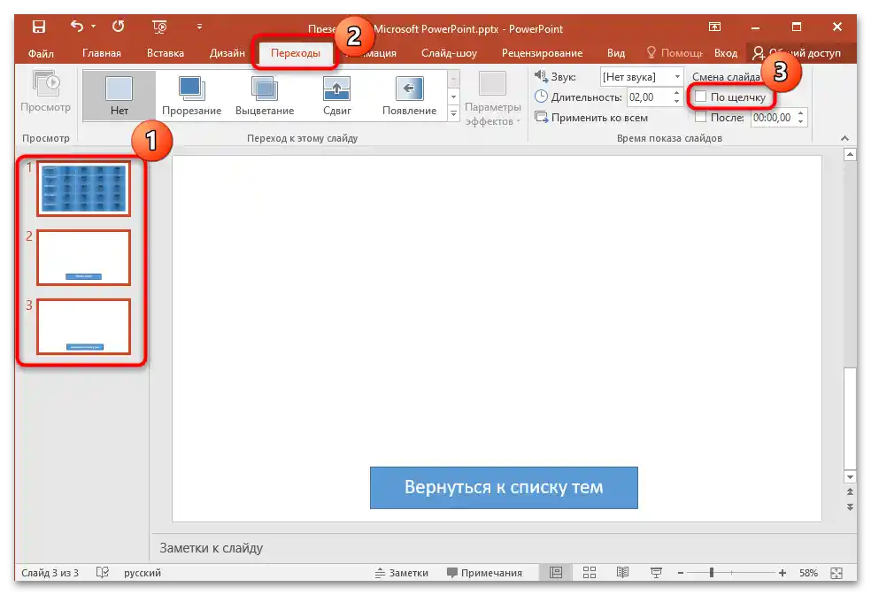Go down one row in the transitions gallery
Viewport: 871px width, 595px height.
click(x=453, y=97)
